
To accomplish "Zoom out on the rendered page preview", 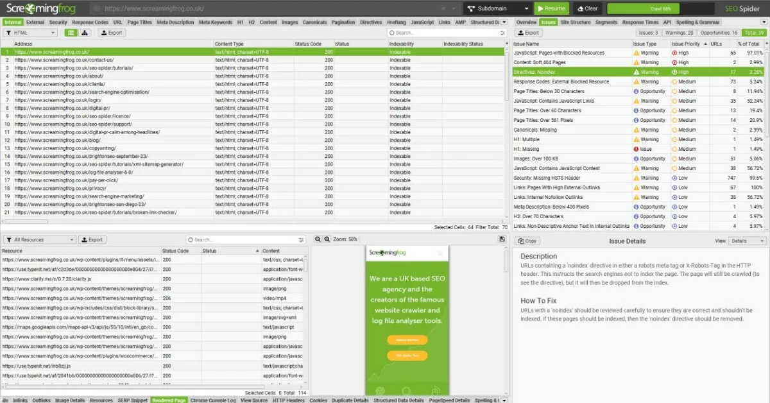I will click(x=318, y=239).
